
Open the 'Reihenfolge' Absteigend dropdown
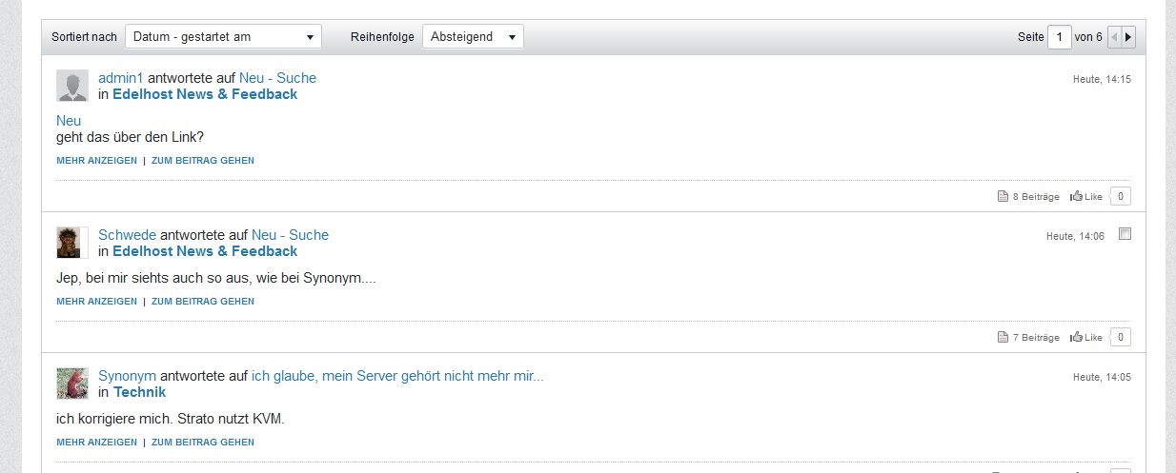click(473, 37)
